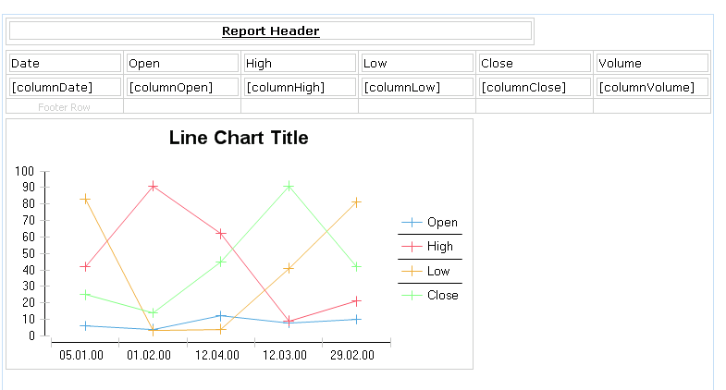Click the Low legend entry
This screenshot has height=390, width=726.
(x=425, y=271)
